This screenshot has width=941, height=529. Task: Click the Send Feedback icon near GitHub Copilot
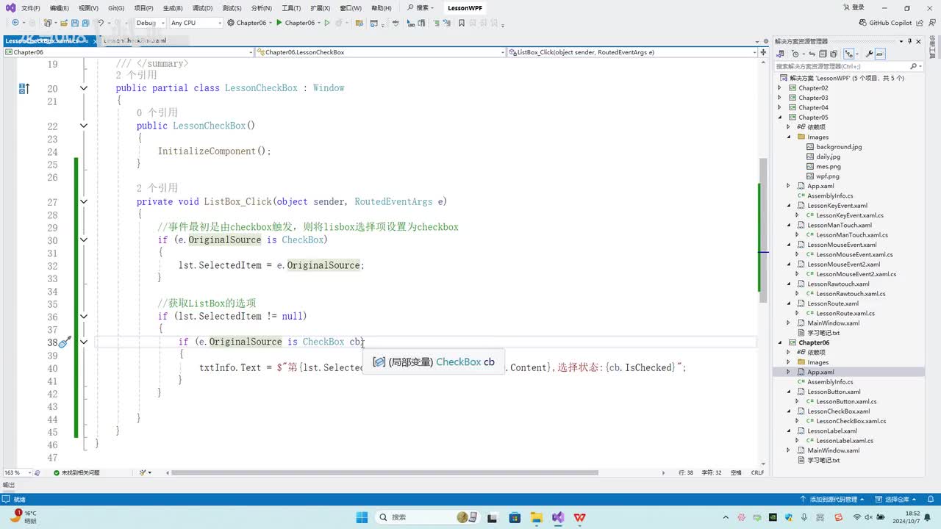pos(931,23)
